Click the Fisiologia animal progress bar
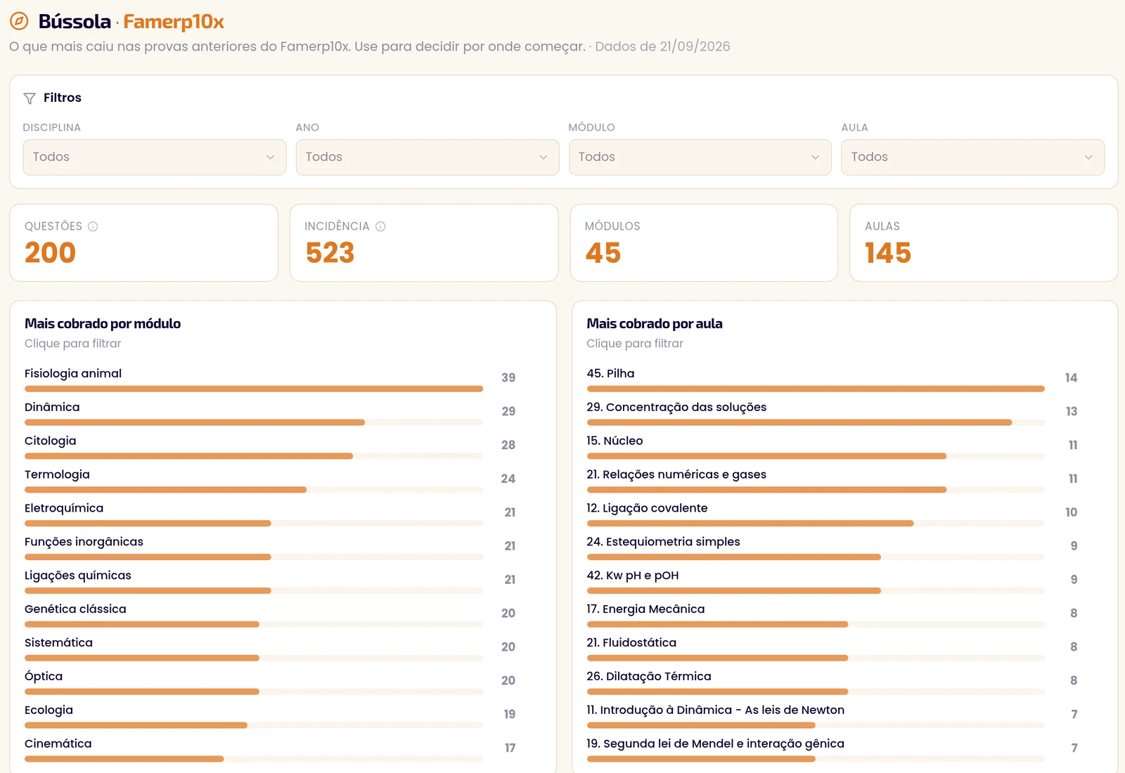This screenshot has width=1125, height=773. click(254, 389)
